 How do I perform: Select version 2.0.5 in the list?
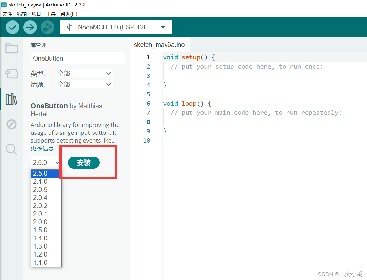click(46, 190)
